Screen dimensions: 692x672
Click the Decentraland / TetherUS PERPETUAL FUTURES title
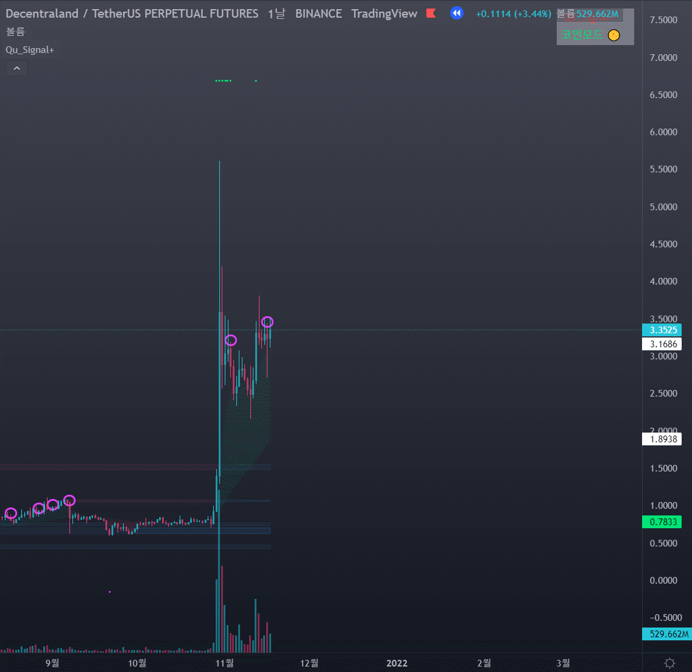pyautogui.click(x=132, y=13)
